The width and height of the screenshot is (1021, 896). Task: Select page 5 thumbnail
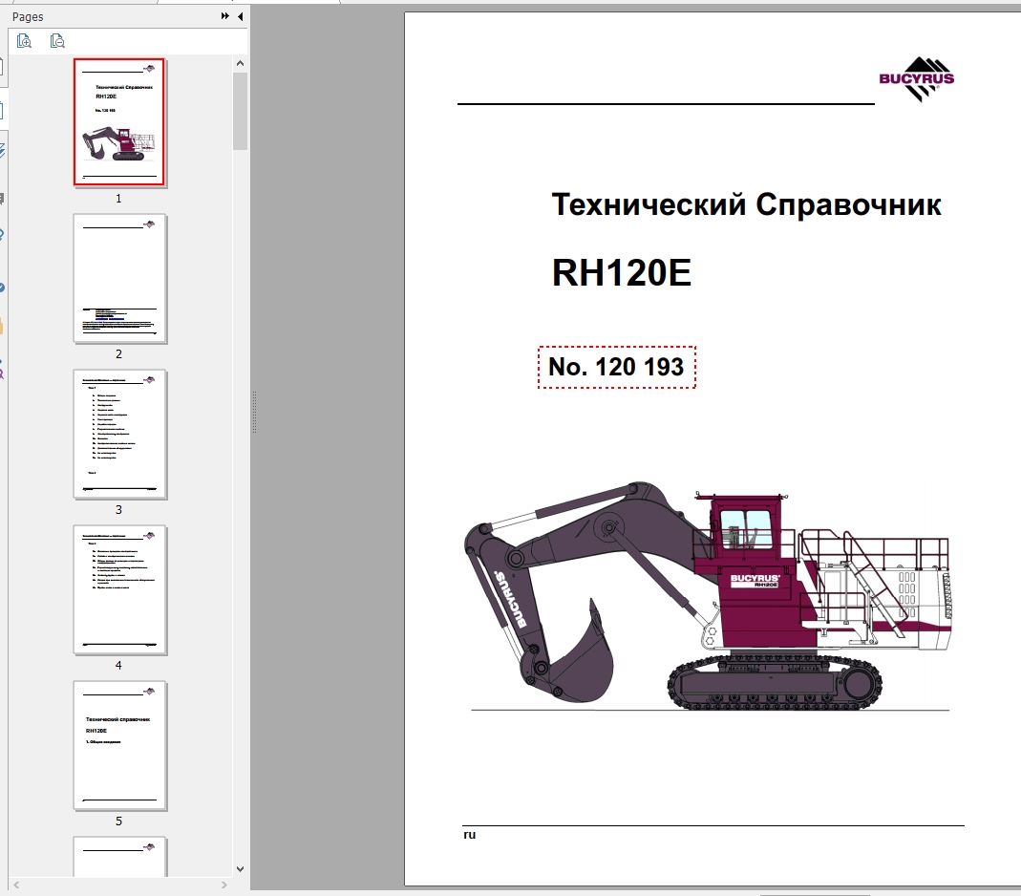point(118,746)
